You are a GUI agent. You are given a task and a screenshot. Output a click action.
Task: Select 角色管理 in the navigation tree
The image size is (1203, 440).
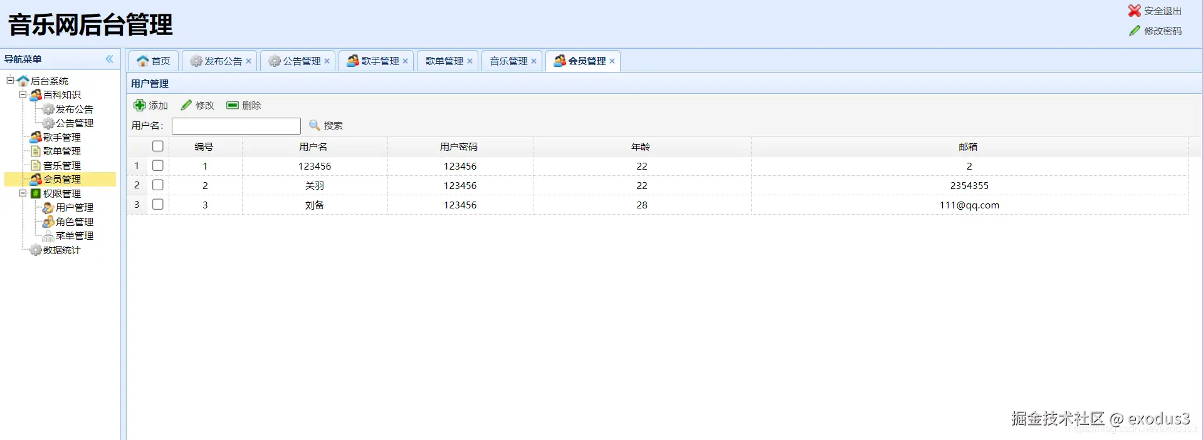click(x=75, y=222)
